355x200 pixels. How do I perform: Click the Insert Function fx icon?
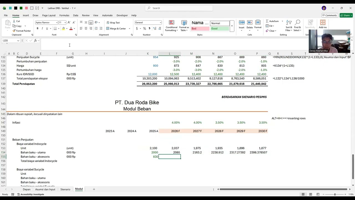35,41
